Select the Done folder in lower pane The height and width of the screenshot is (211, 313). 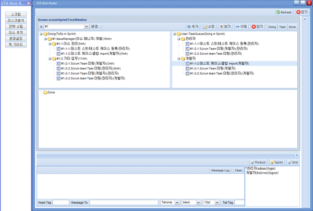51,92
